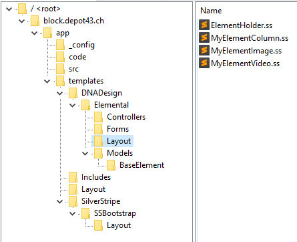The height and width of the screenshot is (242, 297).
Task: Select the BaseElement tree label
Action: pos(141,165)
